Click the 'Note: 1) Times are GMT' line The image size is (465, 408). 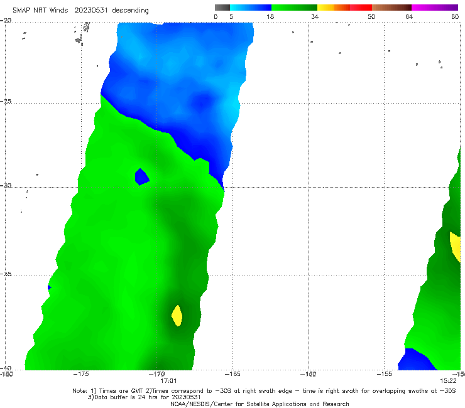(264, 391)
